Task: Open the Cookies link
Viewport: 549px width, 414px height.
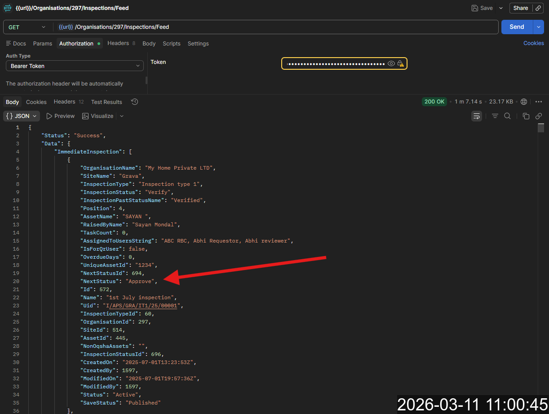Action: pyautogui.click(x=534, y=43)
